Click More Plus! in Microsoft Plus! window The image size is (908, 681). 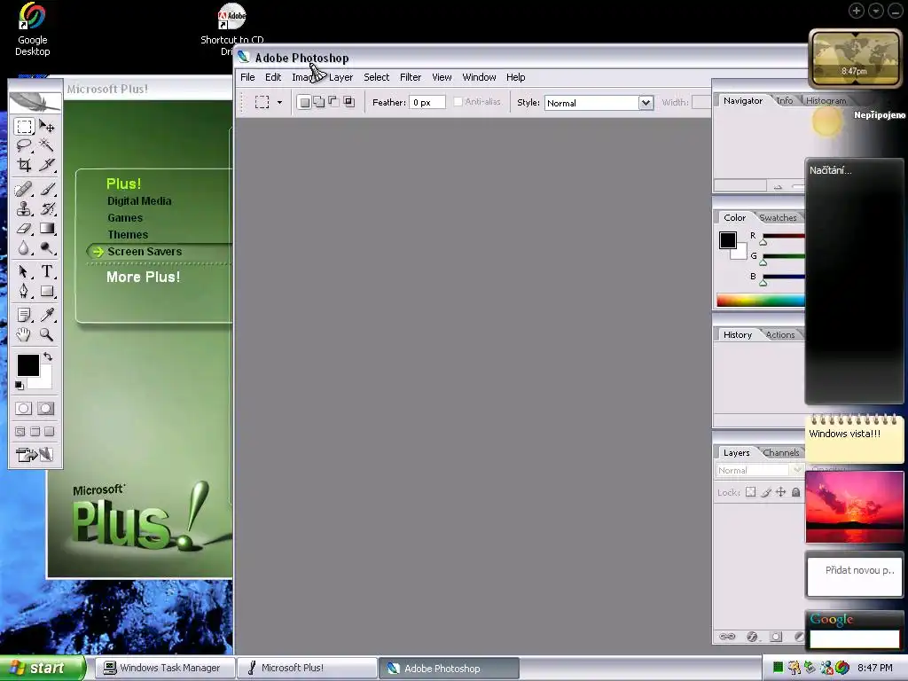(x=143, y=277)
